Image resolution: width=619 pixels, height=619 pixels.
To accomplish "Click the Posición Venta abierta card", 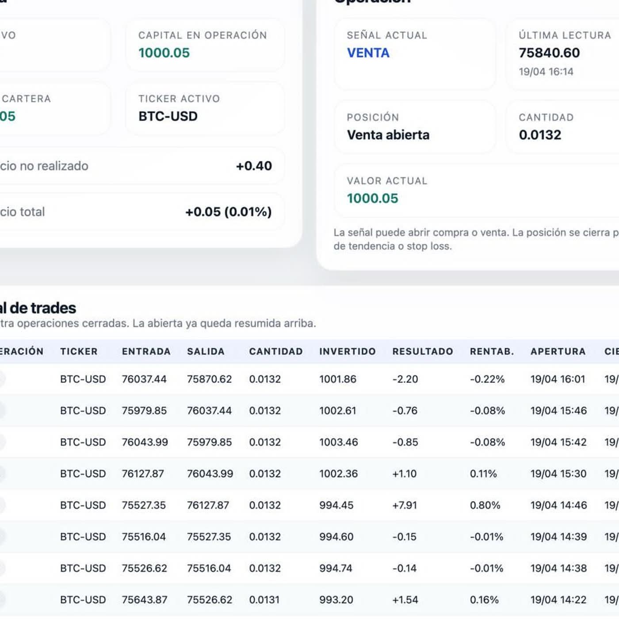I will [x=415, y=127].
